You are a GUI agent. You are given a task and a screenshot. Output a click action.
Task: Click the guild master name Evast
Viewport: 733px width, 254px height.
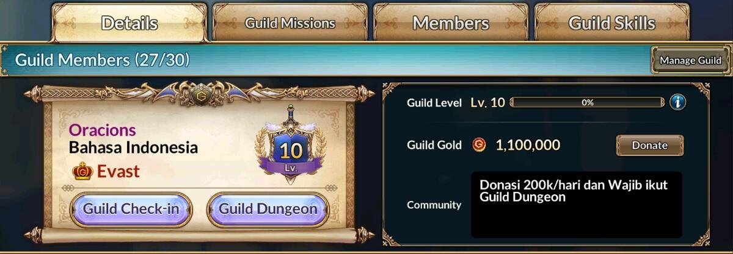click(119, 172)
